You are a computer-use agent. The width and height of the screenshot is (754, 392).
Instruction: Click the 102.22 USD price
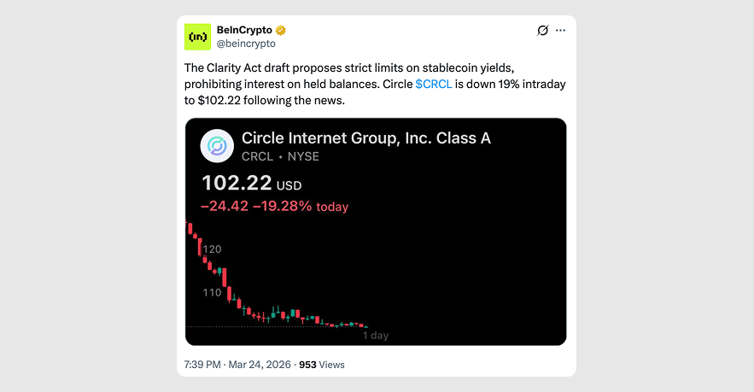click(x=252, y=184)
